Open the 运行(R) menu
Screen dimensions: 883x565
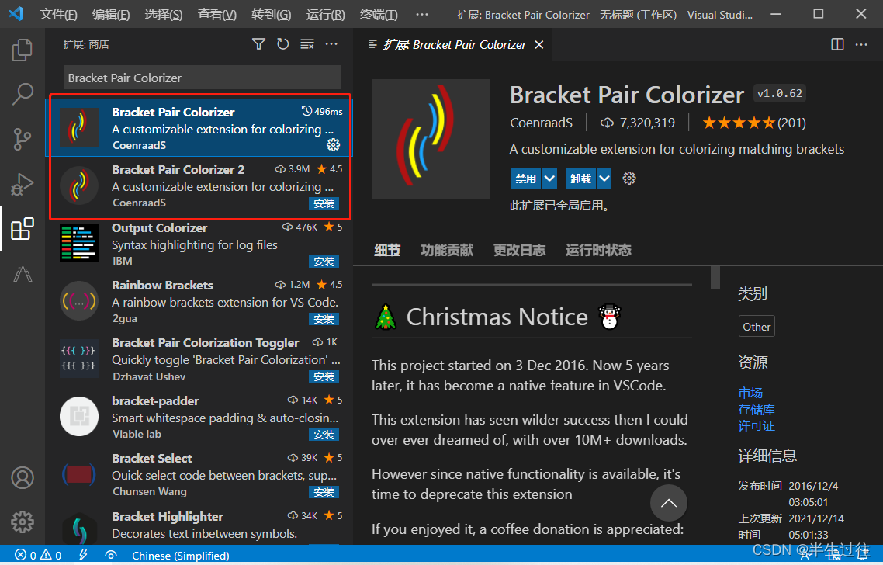(325, 15)
